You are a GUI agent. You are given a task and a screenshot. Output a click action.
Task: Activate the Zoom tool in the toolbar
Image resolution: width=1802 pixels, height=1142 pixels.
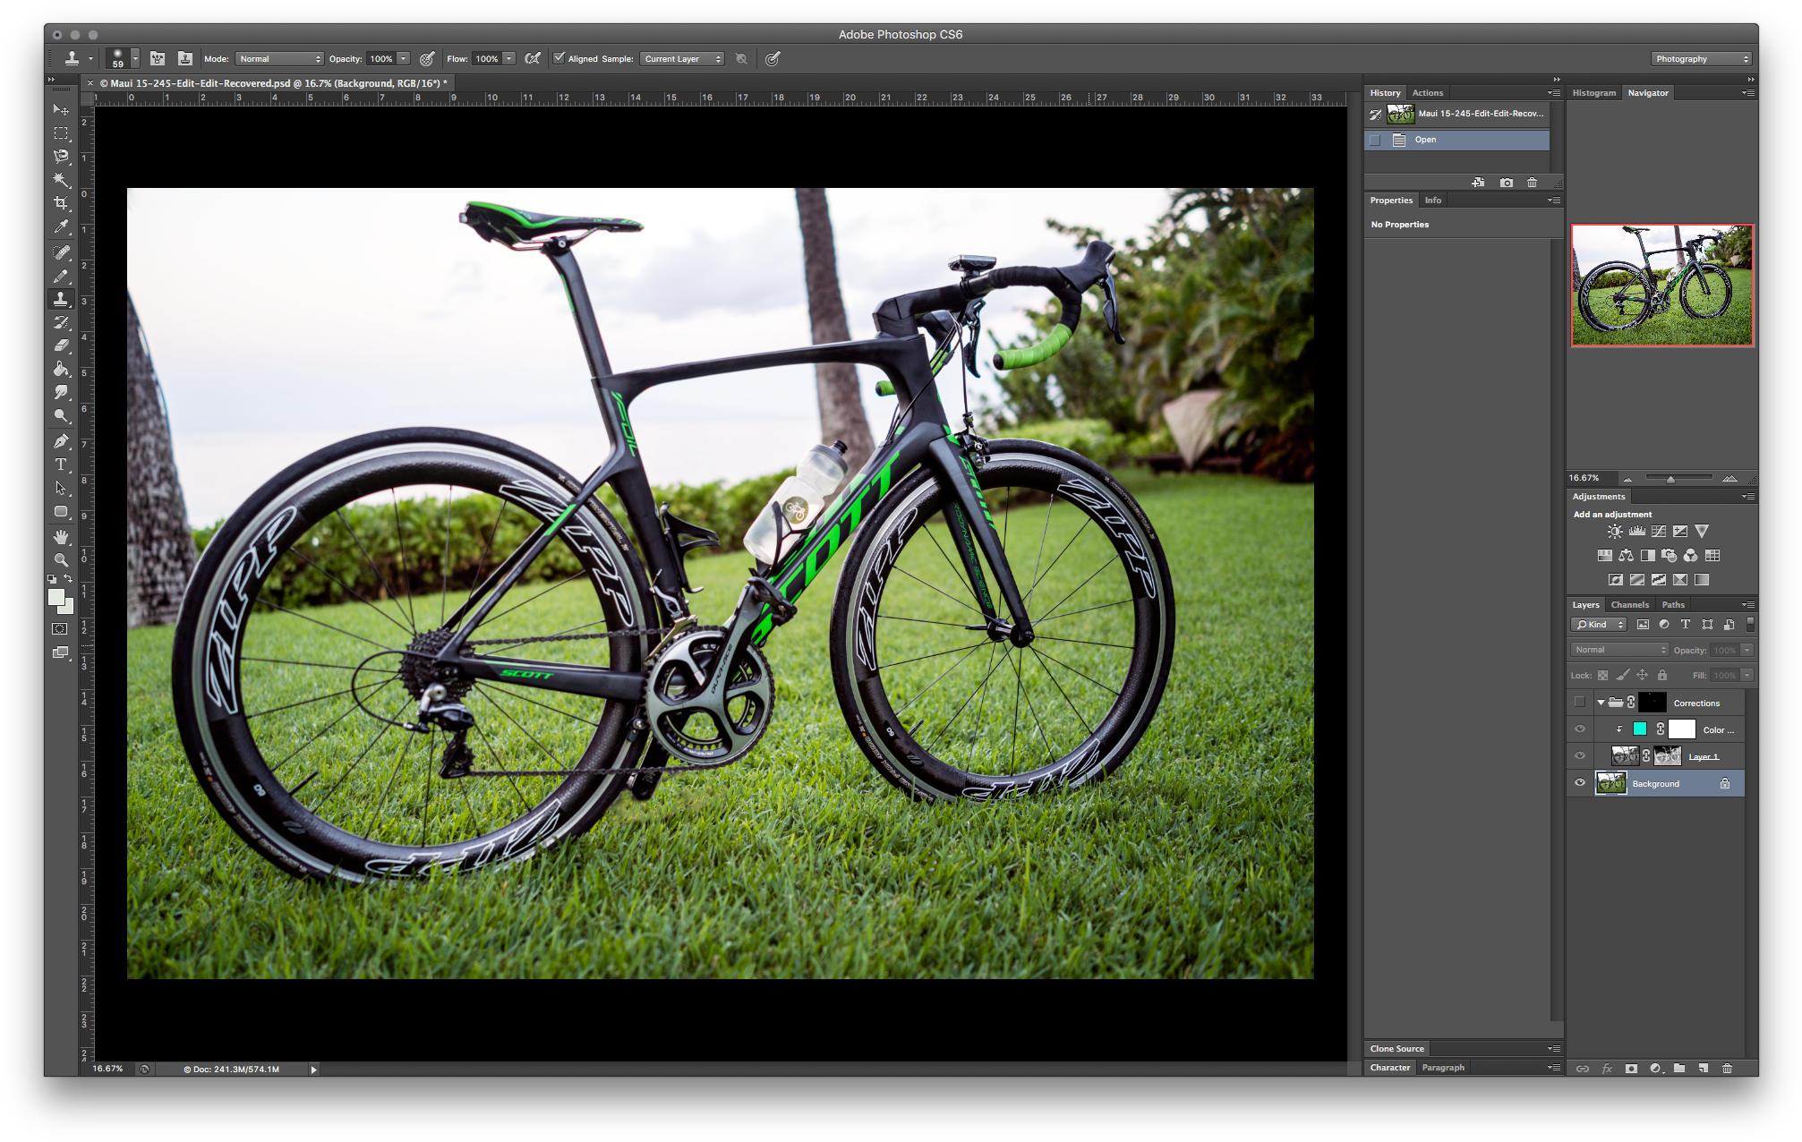[61, 559]
